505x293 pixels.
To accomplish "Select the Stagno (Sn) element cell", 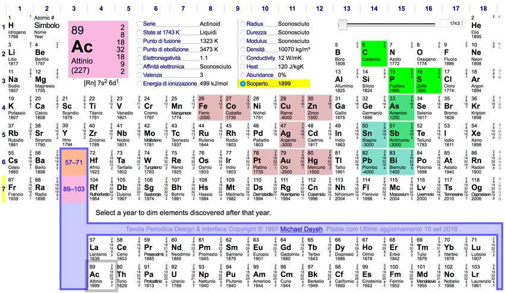I will [374, 135].
